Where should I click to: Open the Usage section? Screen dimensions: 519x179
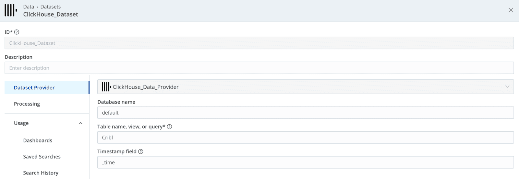click(21, 123)
